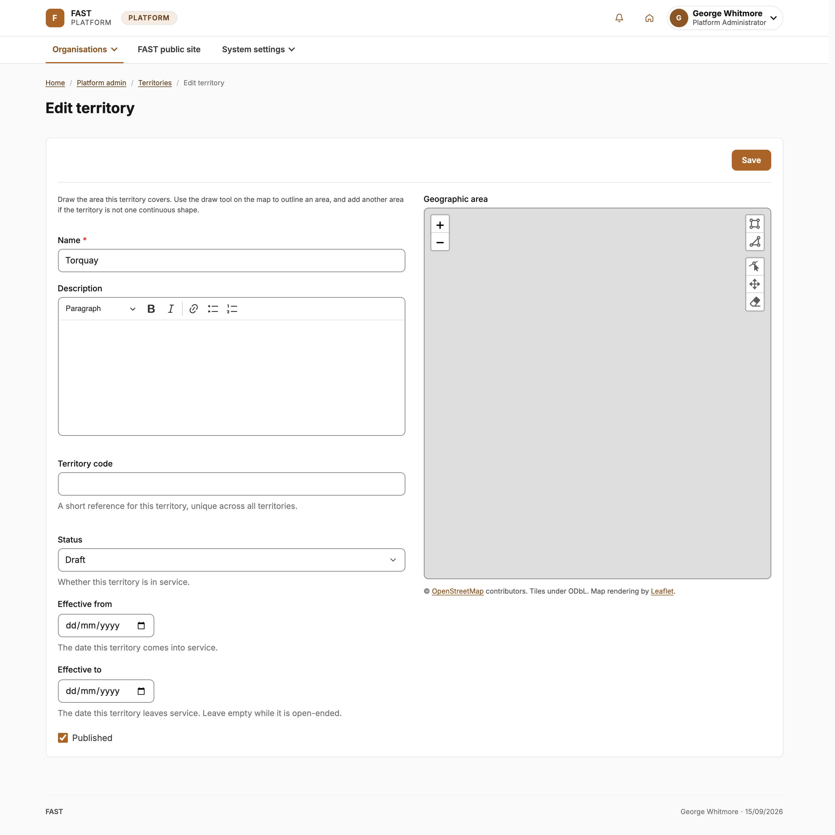Click the Effective to date field
835x835 pixels.
tap(106, 691)
